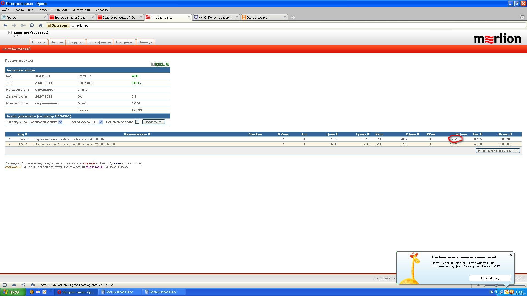The width and height of the screenshot is (527, 296).
Task: Tick the 'Получить по почте' checkbox
Action: tap(137, 122)
